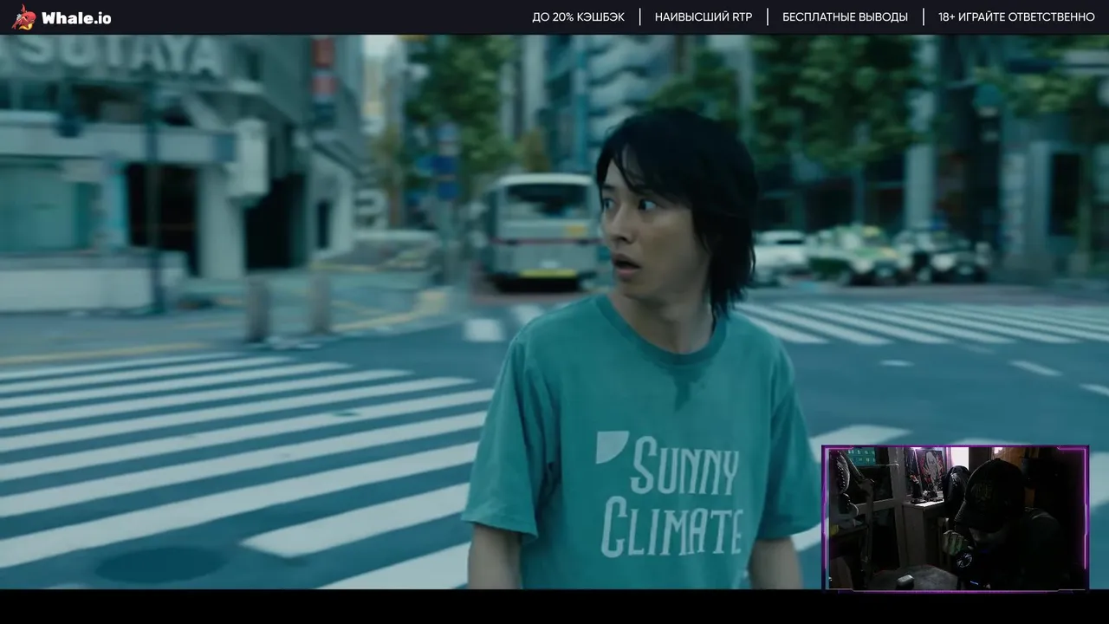Click the main video with Sunny Climate shirt
This screenshot has height=624, width=1109.
[x=554, y=312]
